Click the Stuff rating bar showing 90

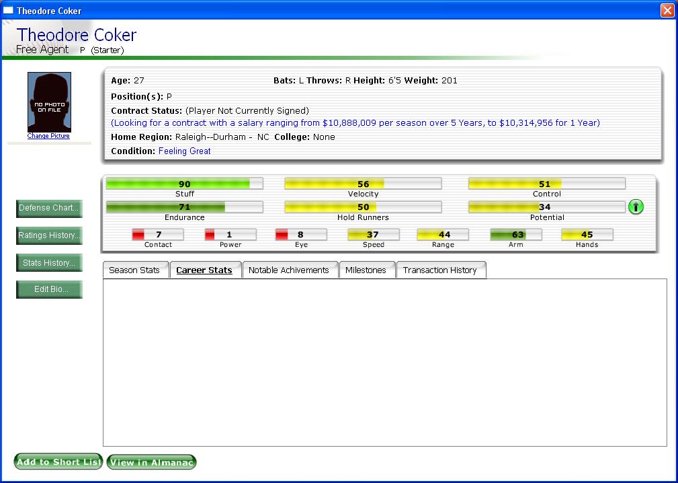click(x=185, y=184)
